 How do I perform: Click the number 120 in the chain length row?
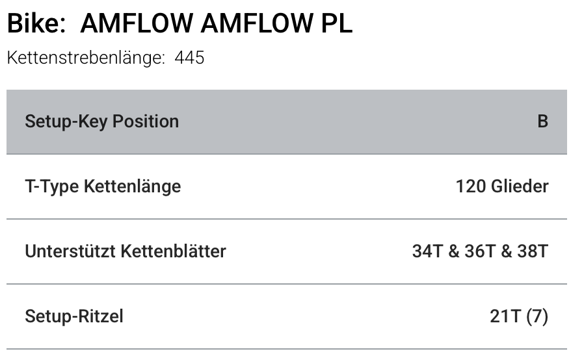pos(471,187)
